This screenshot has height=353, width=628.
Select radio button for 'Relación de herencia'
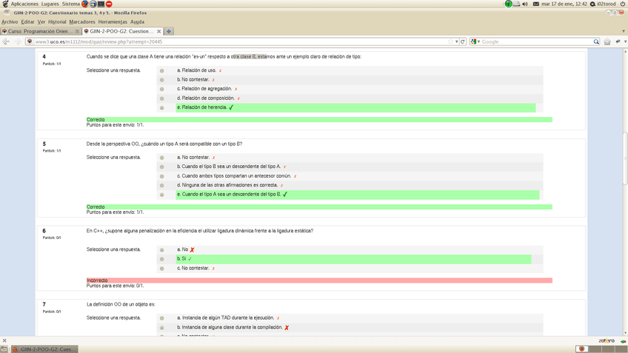point(162,108)
